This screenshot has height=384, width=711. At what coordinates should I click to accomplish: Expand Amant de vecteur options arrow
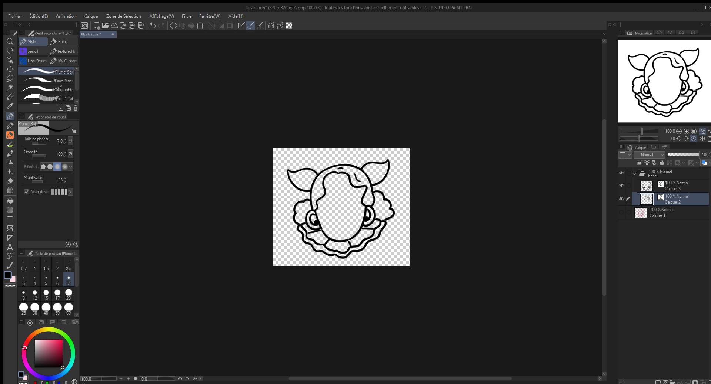click(x=70, y=192)
